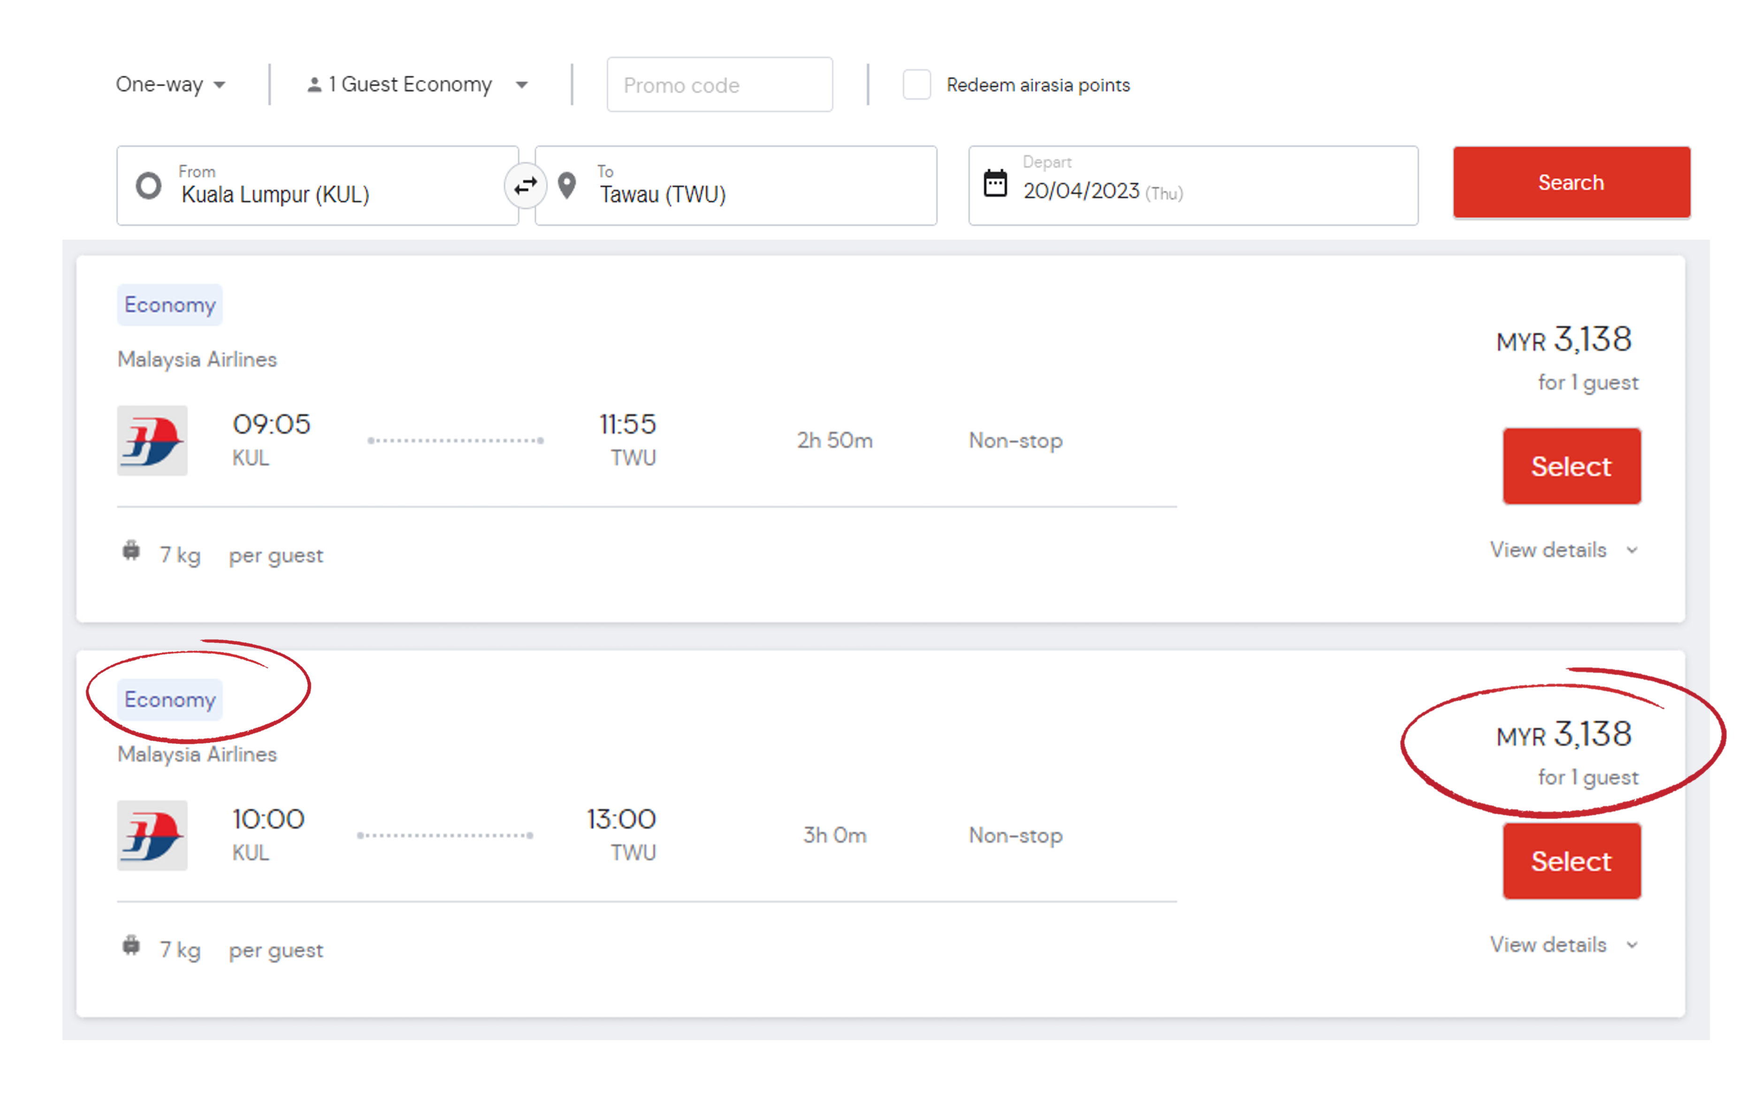
Task: Click the circle origin icon beside Kuala Lumpur
Action: coord(149,186)
